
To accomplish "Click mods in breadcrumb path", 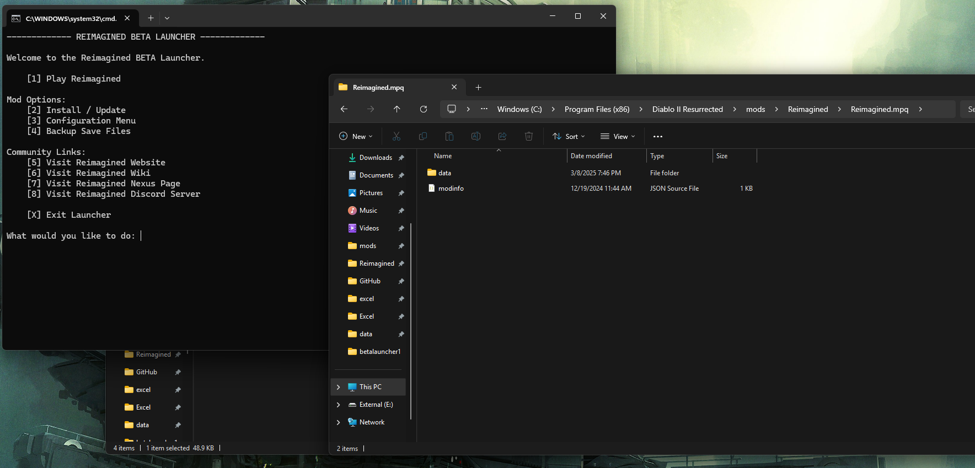I will 756,109.
